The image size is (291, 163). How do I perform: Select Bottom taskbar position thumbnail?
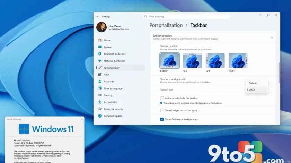click(x=169, y=61)
